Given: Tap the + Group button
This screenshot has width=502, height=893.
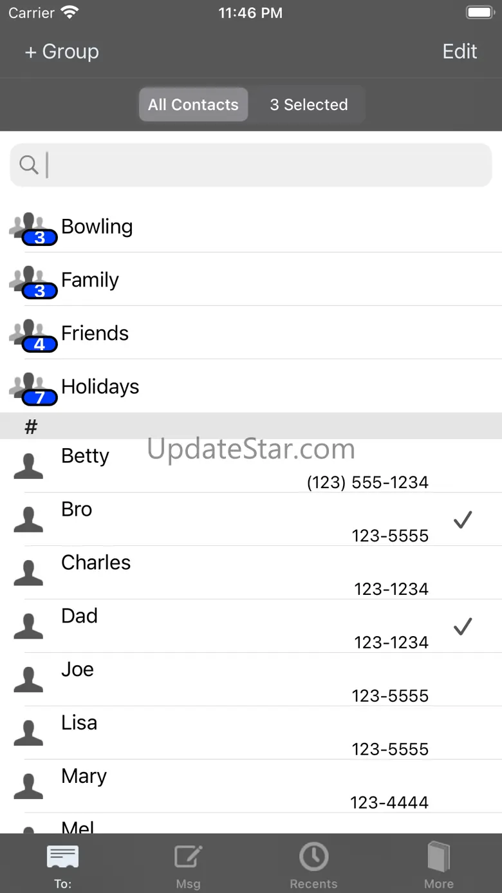Looking at the screenshot, I should [62, 52].
